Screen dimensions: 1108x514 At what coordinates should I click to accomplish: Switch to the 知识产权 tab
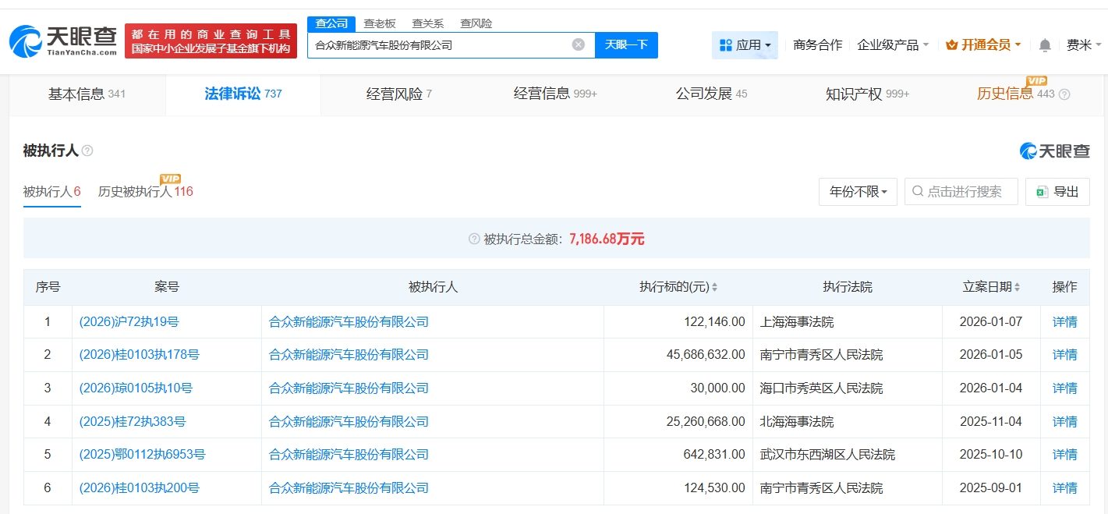pos(867,94)
